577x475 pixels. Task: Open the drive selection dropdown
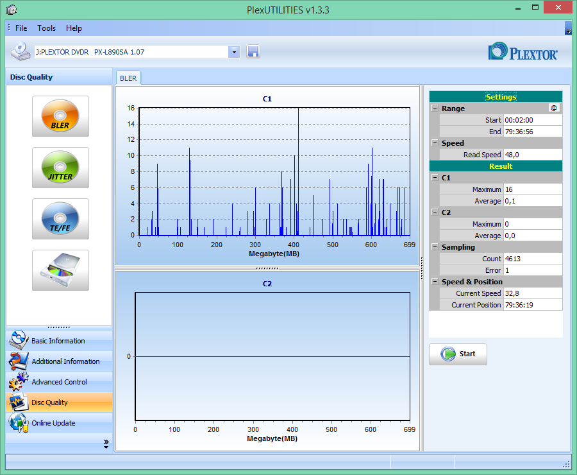click(234, 52)
